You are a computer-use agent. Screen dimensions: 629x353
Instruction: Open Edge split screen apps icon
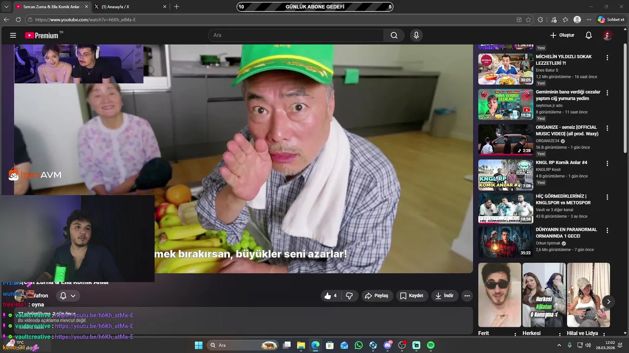519,20
